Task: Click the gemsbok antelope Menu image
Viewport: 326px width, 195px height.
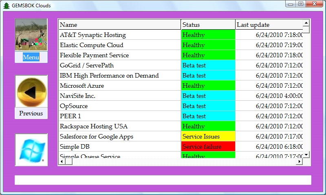Action: coord(31,35)
